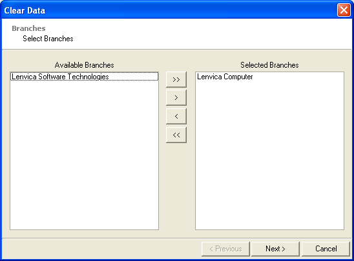Remove all selected branches with << button

[x=176, y=135]
